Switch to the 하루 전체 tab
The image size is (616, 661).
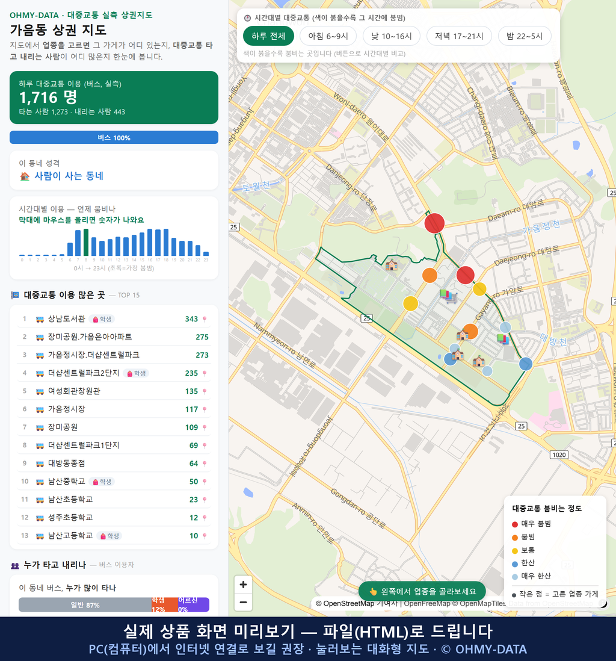(x=268, y=36)
